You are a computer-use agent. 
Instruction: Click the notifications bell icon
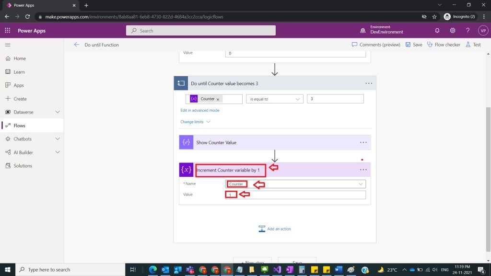437,31
